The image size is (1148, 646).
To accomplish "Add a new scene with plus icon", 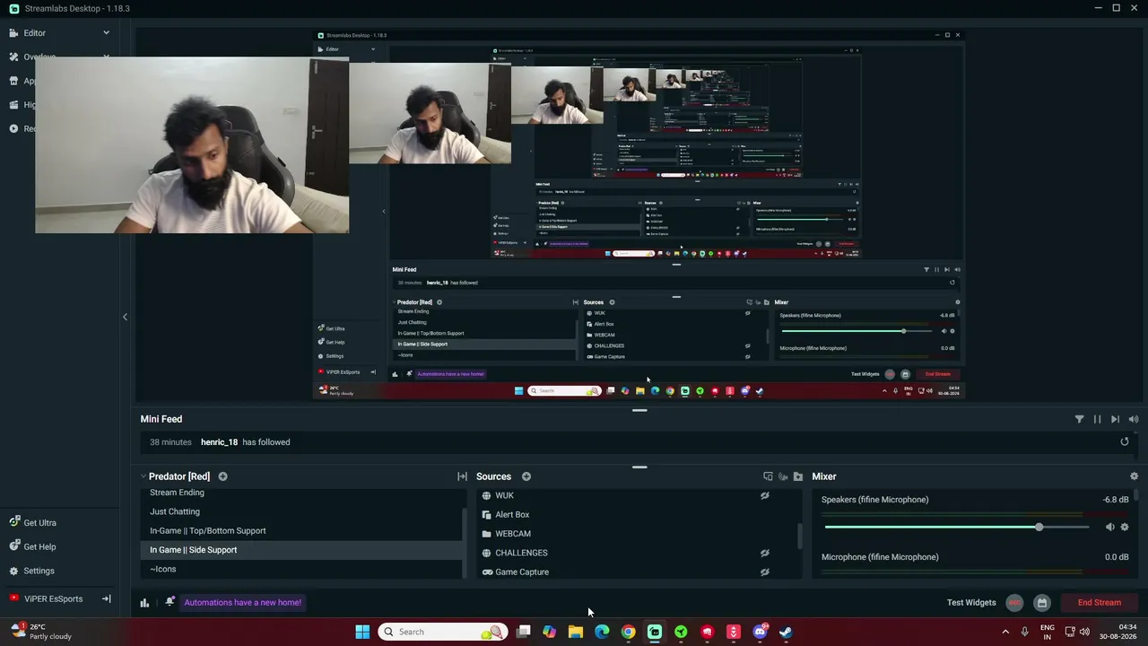I will (x=222, y=476).
